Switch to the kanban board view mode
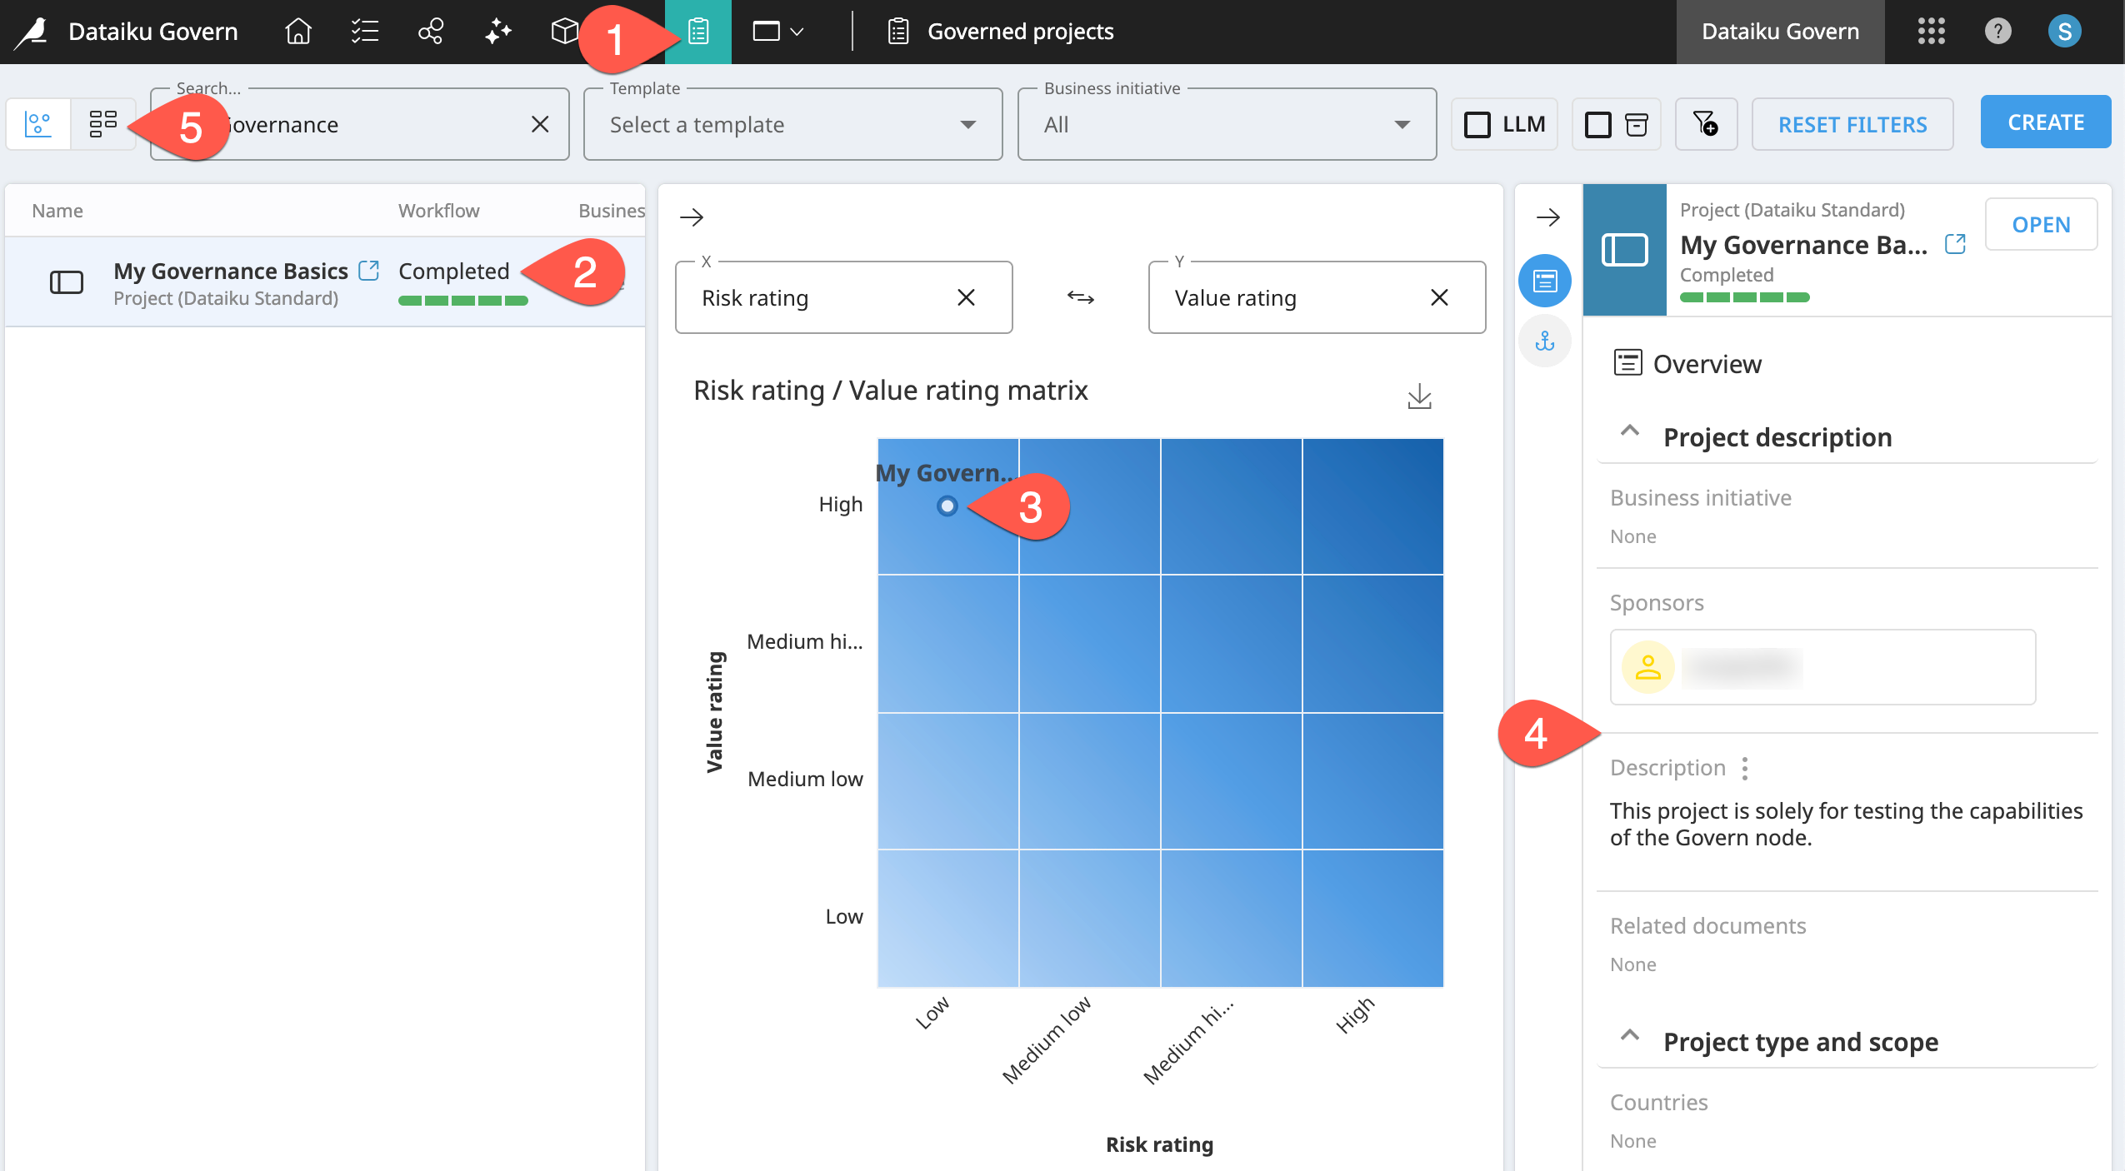2125x1171 pixels. (x=102, y=124)
